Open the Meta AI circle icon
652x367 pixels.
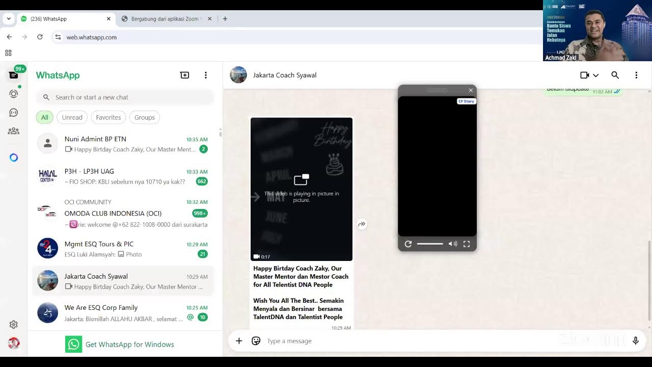(14, 158)
